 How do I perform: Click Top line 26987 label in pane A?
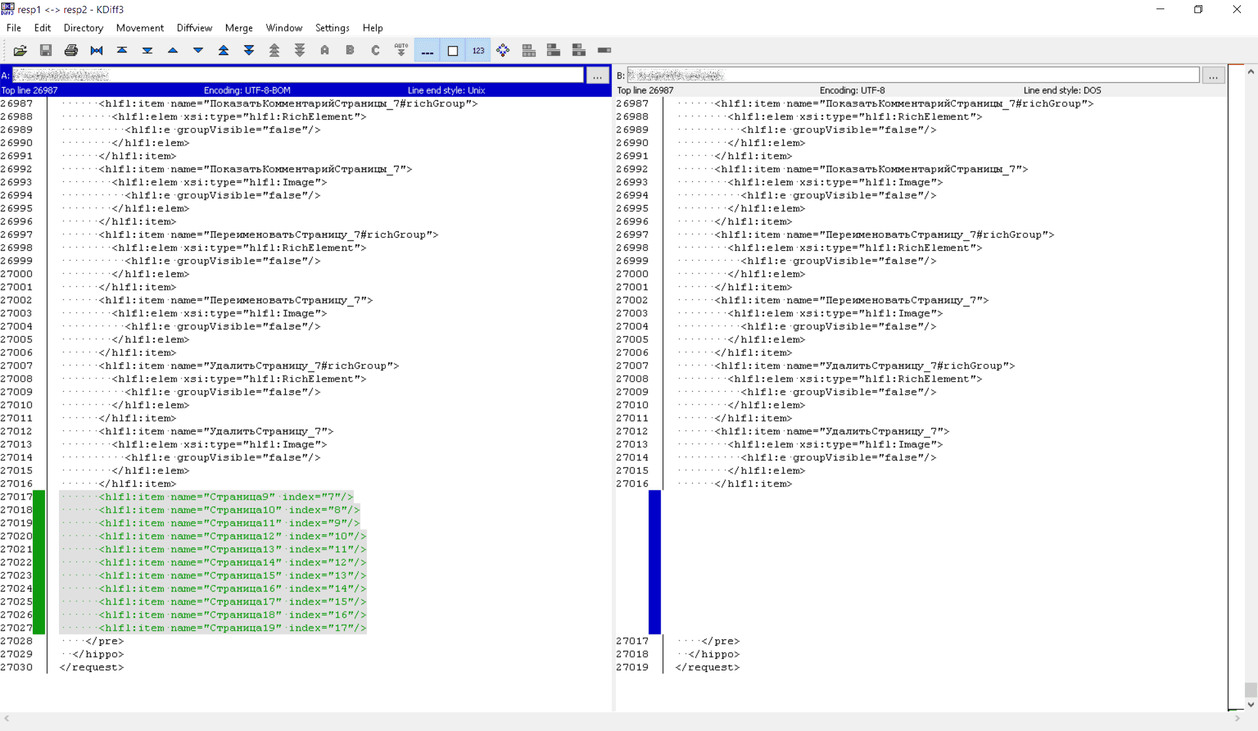click(x=29, y=90)
